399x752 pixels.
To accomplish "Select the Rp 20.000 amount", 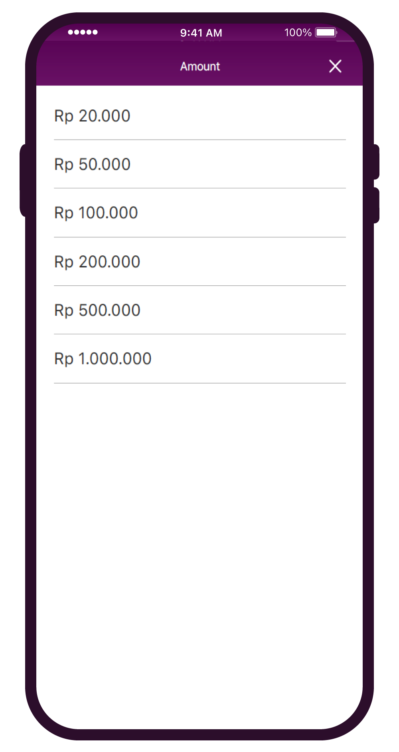I will tap(92, 116).
